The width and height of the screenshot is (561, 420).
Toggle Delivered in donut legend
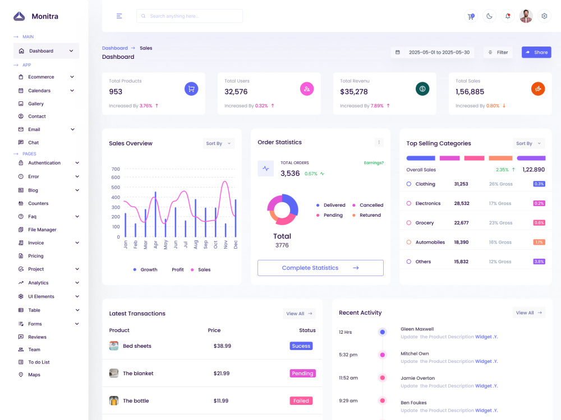330,205
